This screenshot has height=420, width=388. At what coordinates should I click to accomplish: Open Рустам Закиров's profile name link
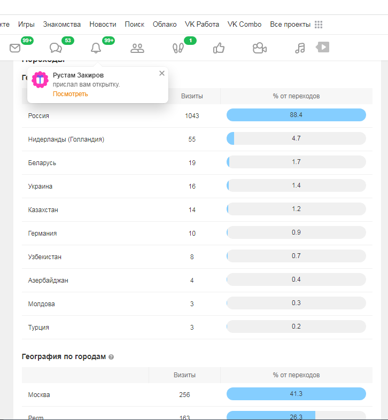pos(78,75)
